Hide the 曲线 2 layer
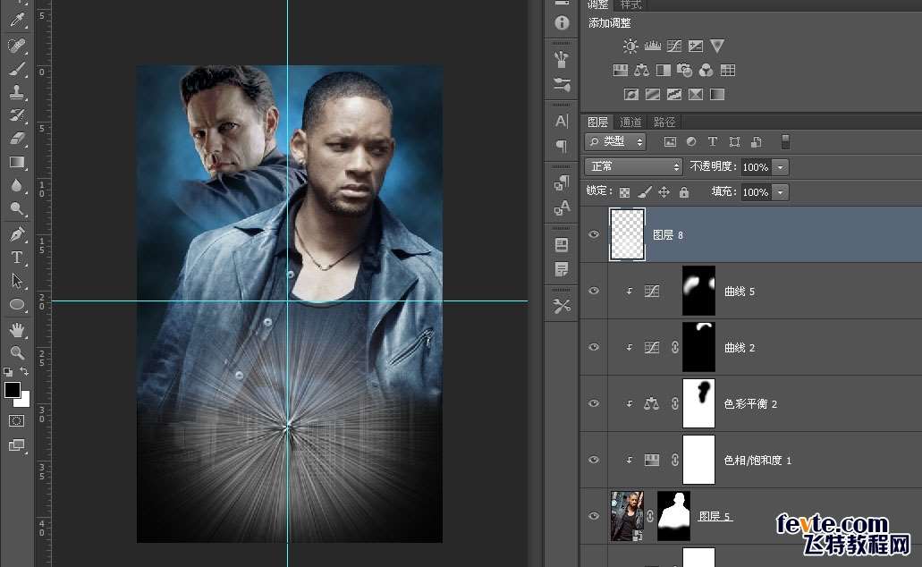This screenshot has width=922, height=567. click(x=594, y=347)
